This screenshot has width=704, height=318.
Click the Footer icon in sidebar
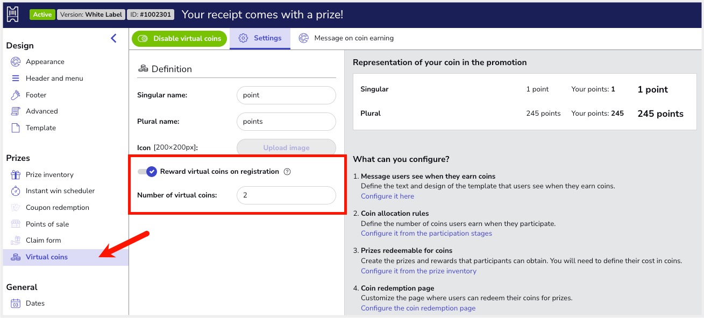point(16,95)
